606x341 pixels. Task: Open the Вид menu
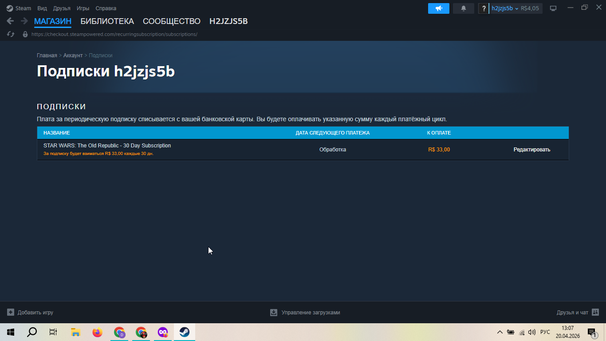coord(42,8)
